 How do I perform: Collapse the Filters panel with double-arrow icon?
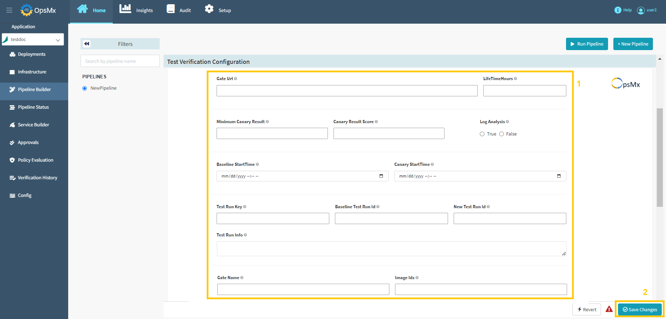click(x=87, y=44)
